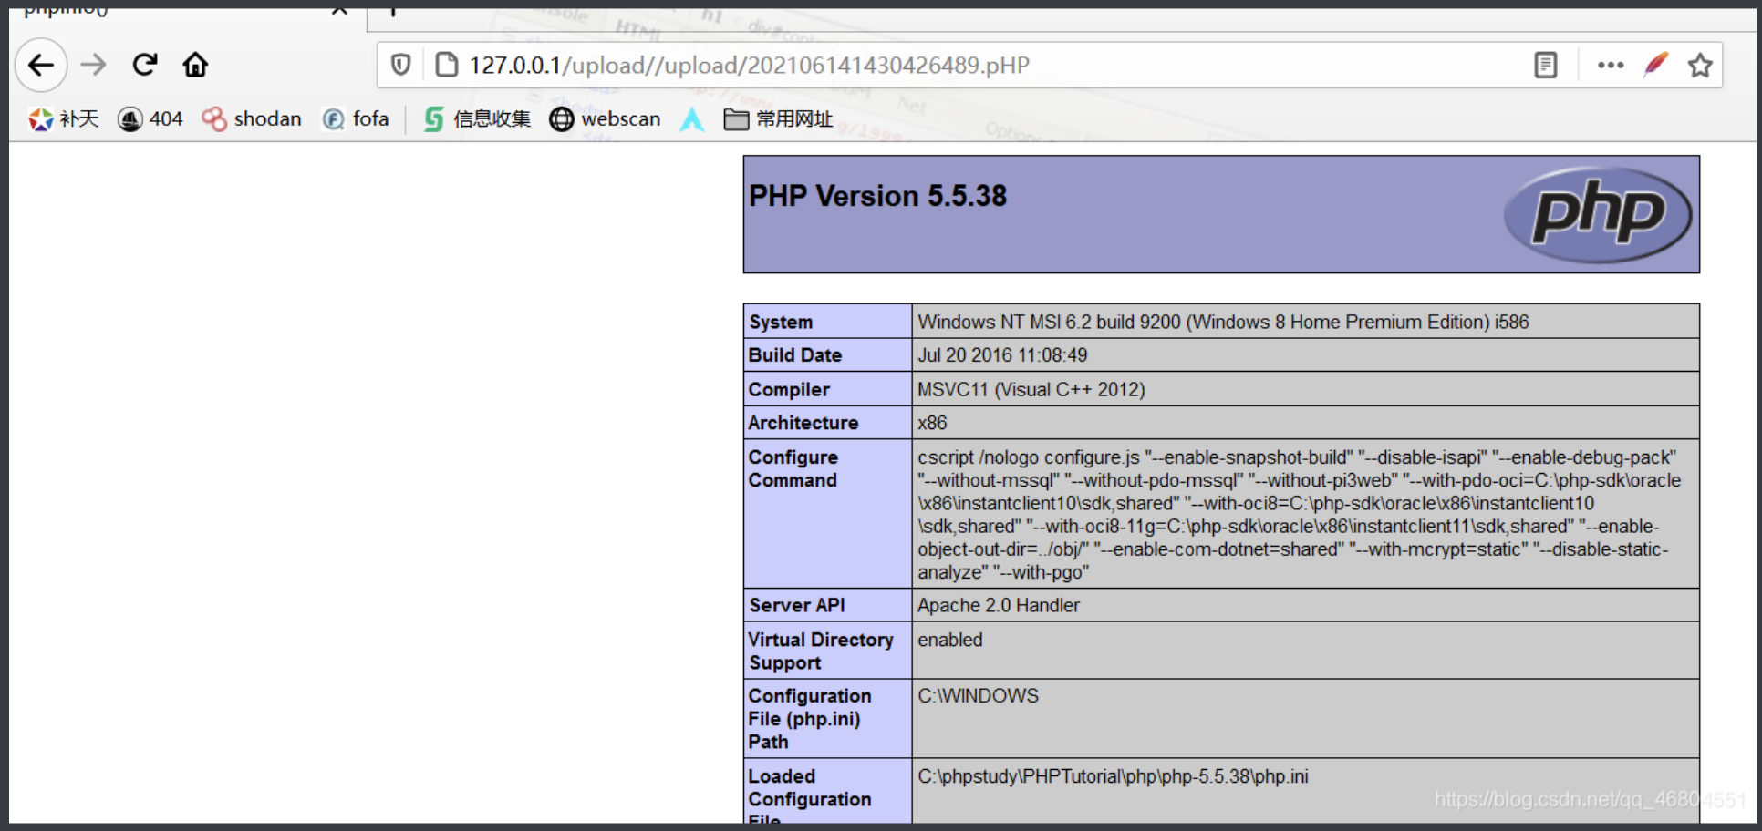The height and width of the screenshot is (831, 1762).
Task: Click the cscript configure command text
Action: point(1300,515)
